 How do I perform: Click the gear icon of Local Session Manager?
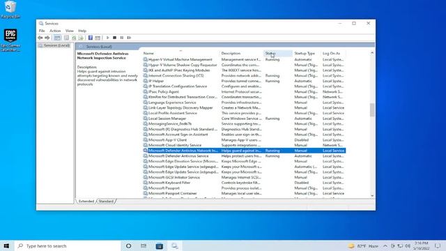(x=146, y=119)
